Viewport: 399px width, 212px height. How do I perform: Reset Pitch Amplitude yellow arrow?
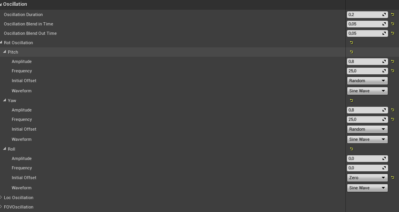coord(393,61)
